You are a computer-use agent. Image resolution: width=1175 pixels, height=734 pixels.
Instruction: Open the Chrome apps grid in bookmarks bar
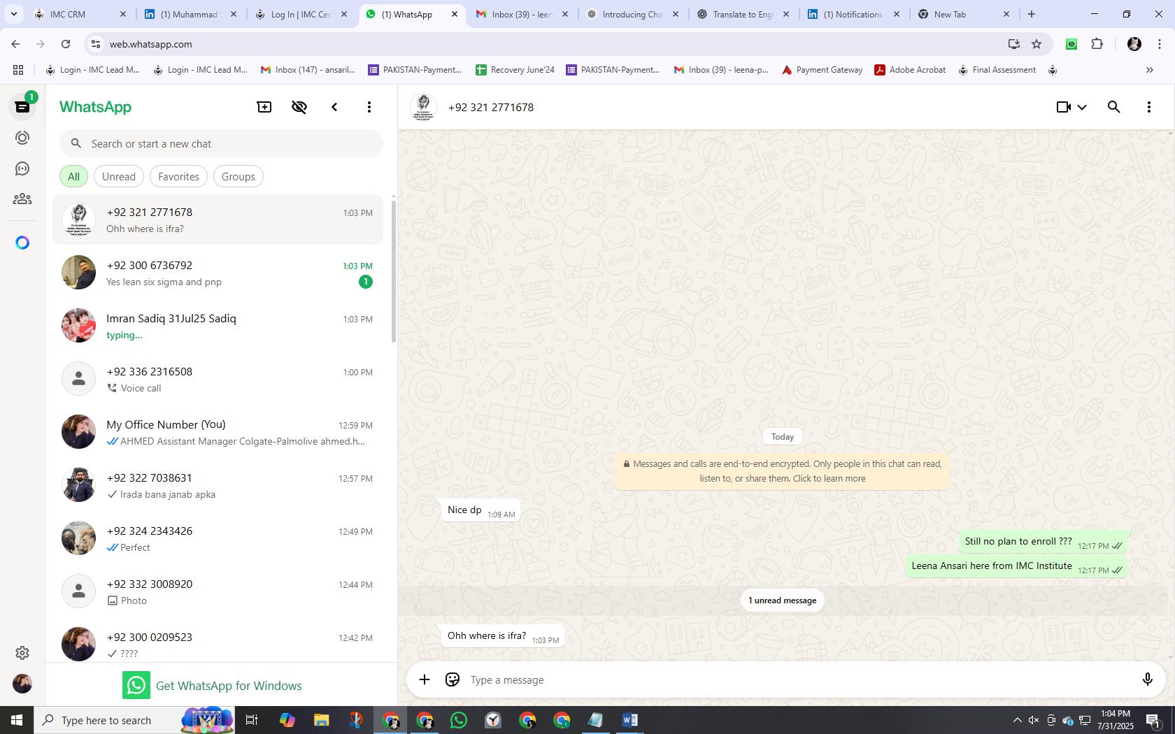coord(18,70)
